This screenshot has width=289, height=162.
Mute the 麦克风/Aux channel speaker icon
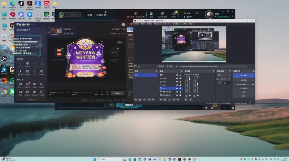(190, 95)
